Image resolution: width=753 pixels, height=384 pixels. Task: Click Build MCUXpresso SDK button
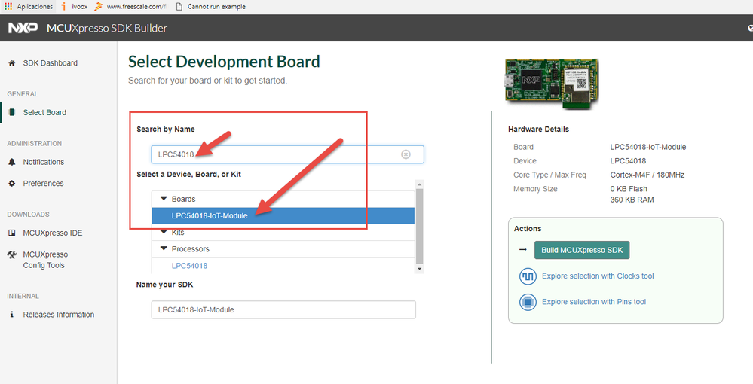pyautogui.click(x=582, y=250)
